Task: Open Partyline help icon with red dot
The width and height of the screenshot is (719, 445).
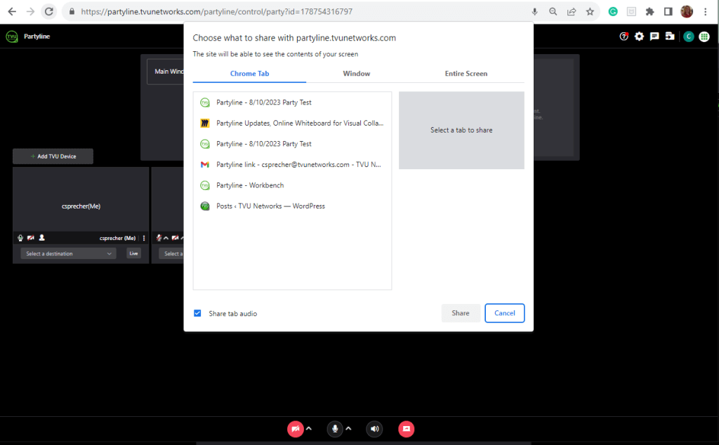Action: 624,36
